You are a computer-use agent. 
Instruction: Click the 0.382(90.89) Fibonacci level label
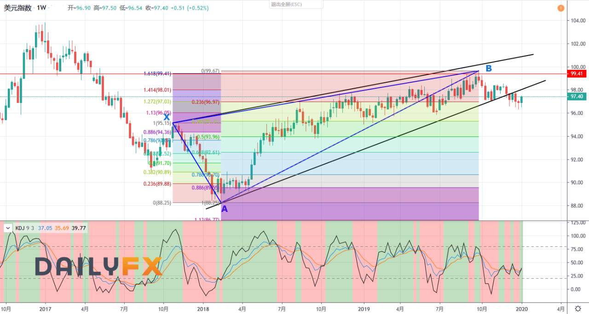pyautogui.click(x=156, y=172)
